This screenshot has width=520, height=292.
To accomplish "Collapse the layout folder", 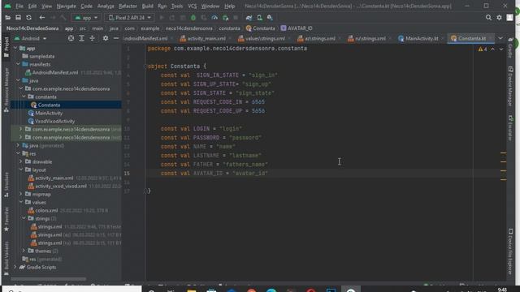I will coord(21,170).
